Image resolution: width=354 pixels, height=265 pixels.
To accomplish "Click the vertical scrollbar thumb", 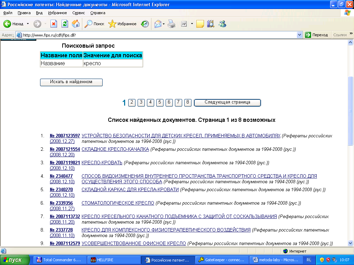I will tap(351, 111).
